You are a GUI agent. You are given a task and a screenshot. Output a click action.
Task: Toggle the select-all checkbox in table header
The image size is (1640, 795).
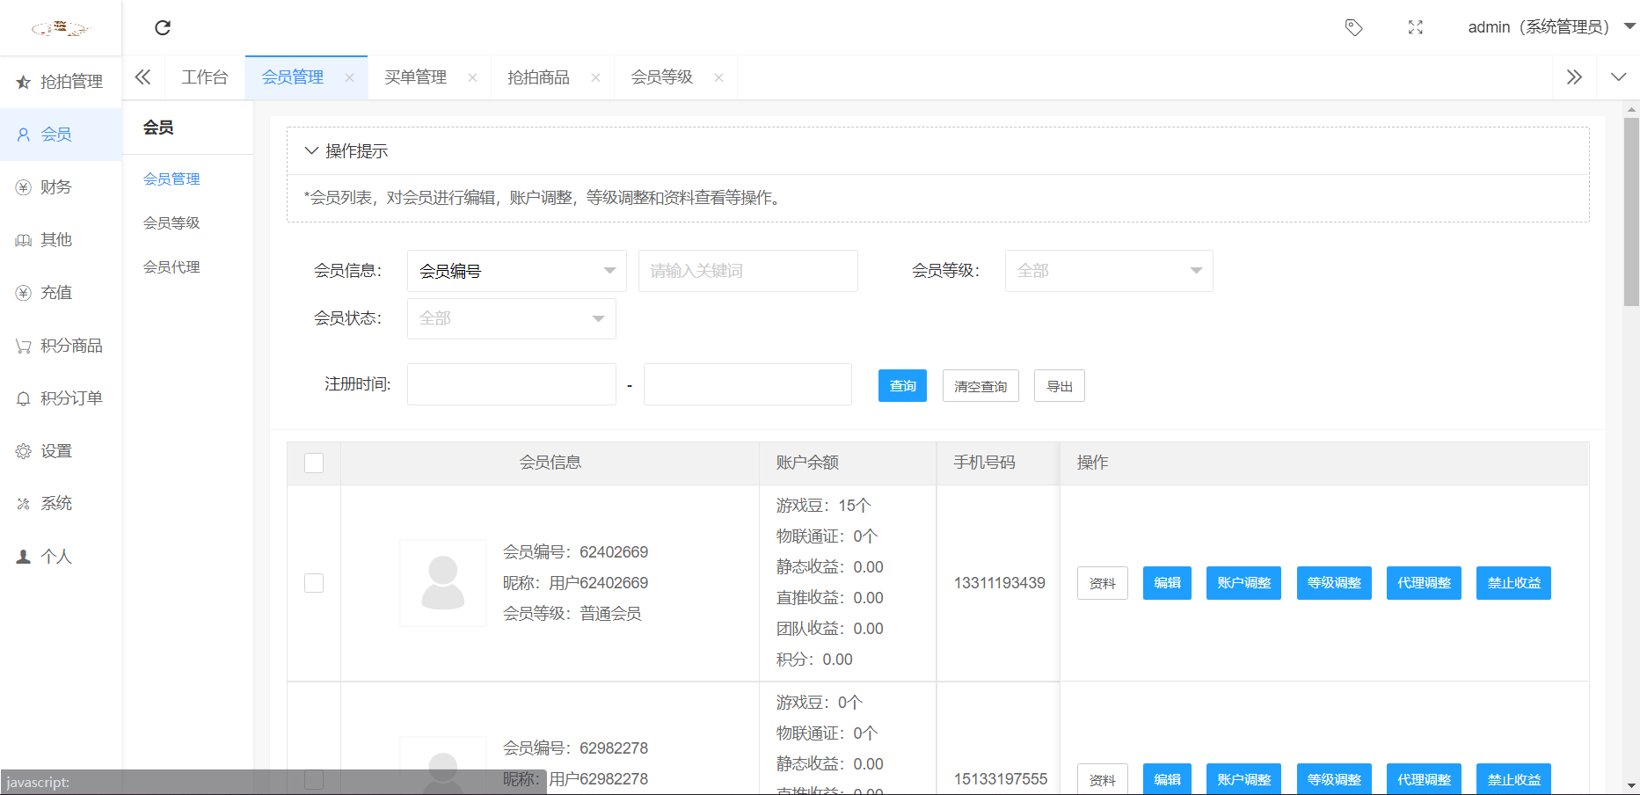point(314,463)
